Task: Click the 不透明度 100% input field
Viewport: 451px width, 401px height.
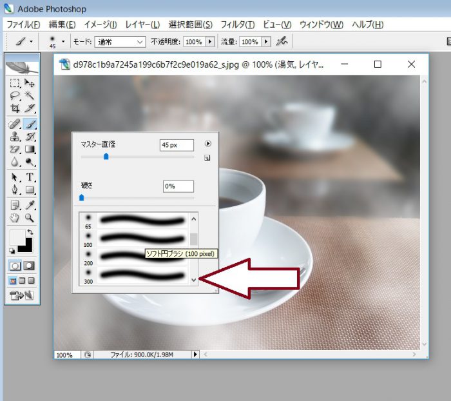Action: point(195,42)
